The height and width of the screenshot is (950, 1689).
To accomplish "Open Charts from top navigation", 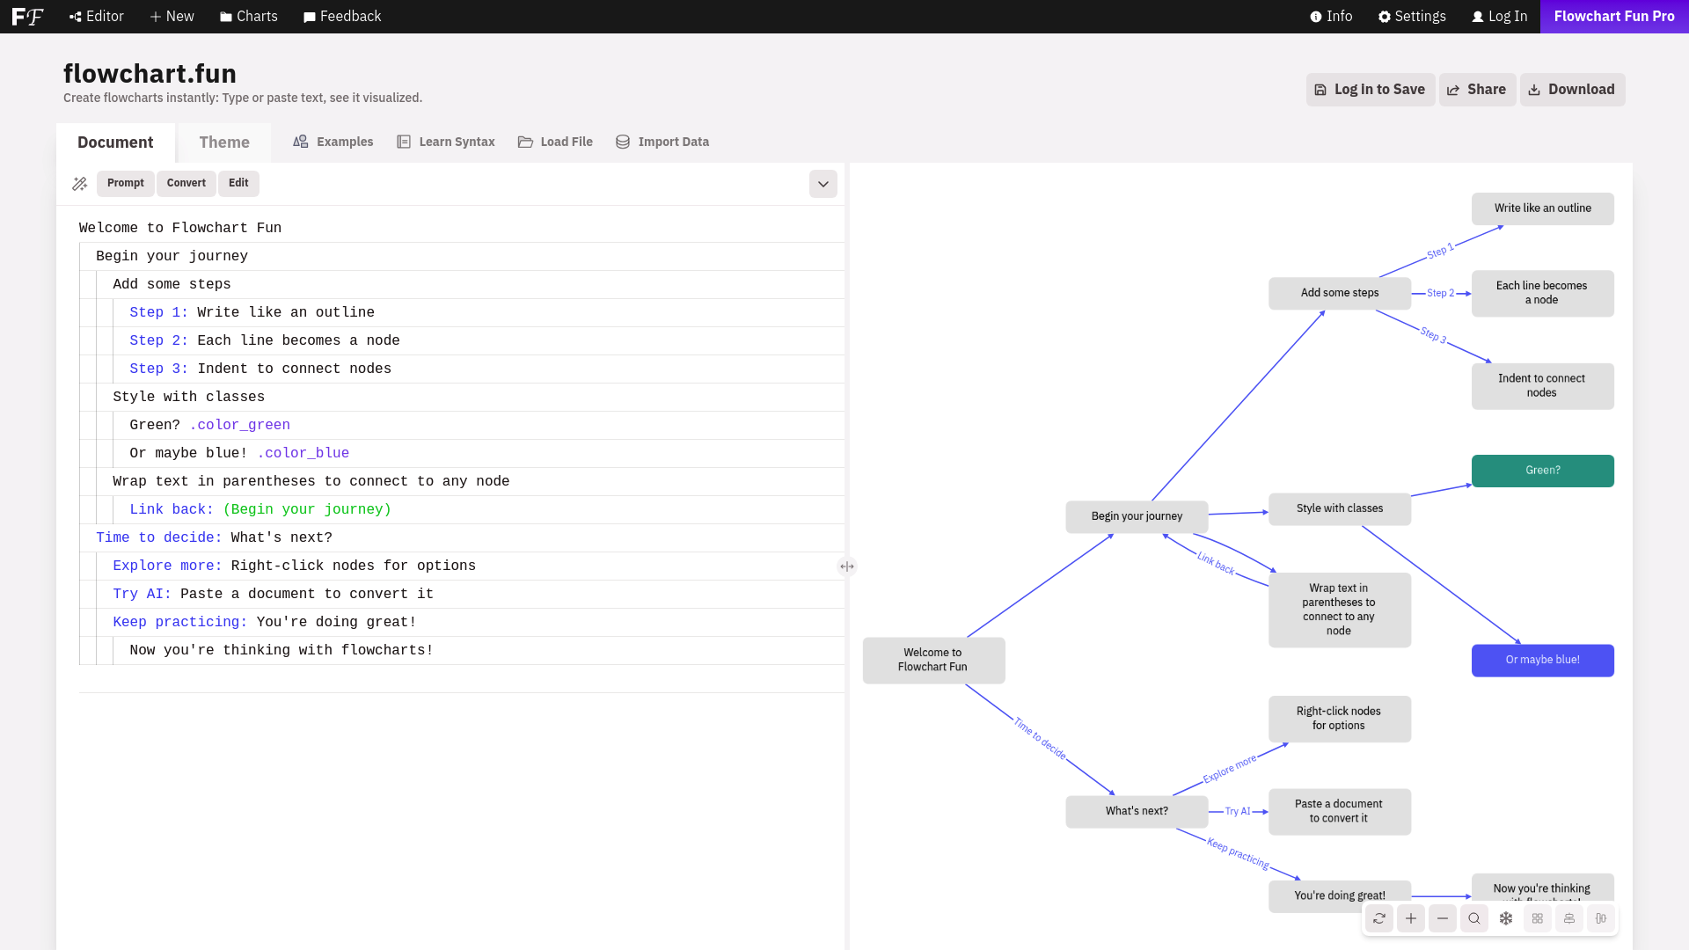I will pos(249,17).
